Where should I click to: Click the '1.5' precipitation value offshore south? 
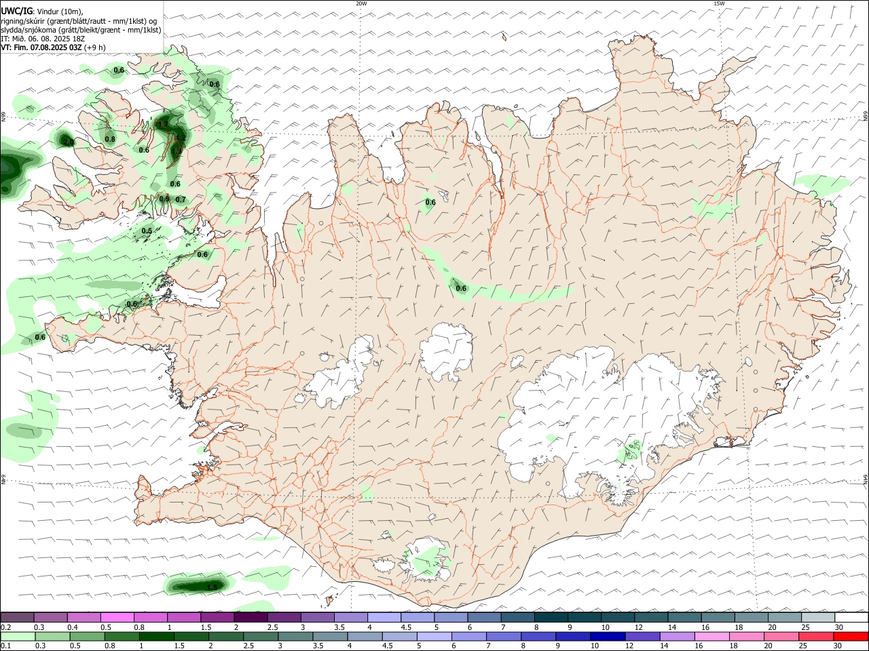tap(212, 587)
